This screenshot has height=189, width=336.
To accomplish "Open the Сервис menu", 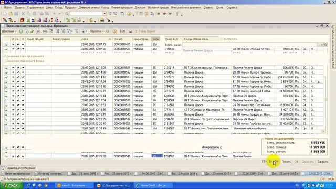I will pos(208,8).
